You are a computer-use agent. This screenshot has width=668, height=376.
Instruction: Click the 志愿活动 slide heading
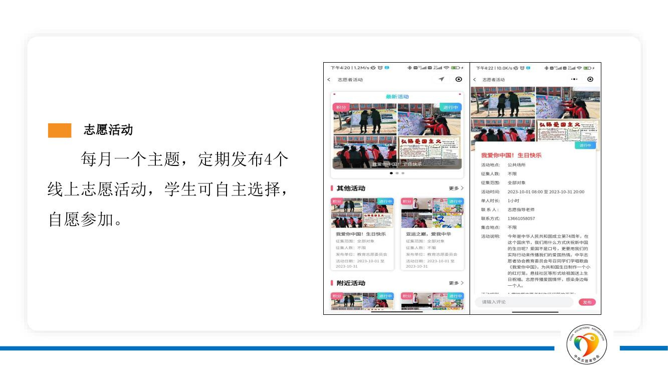108,130
